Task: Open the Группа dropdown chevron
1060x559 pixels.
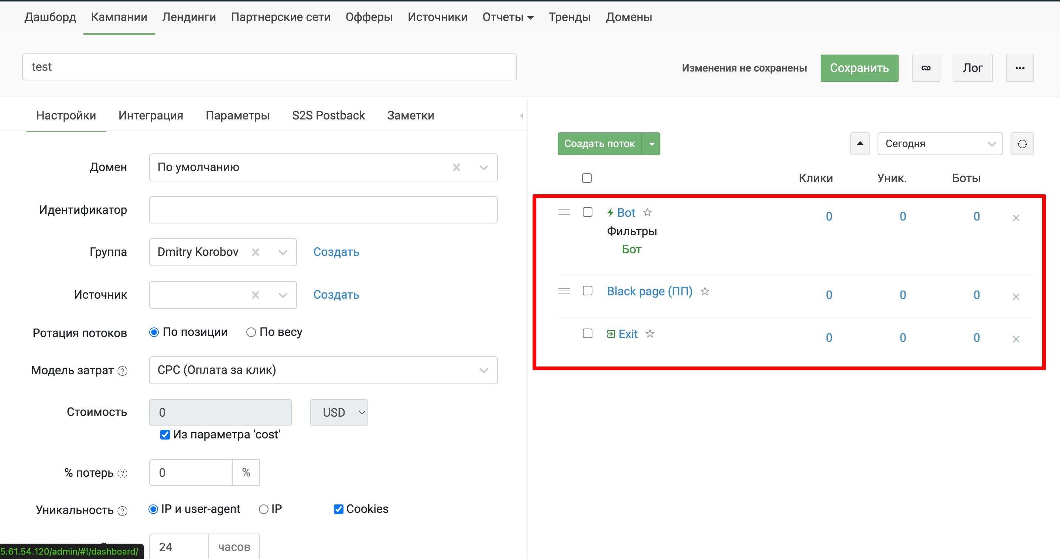Action: [x=283, y=252]
